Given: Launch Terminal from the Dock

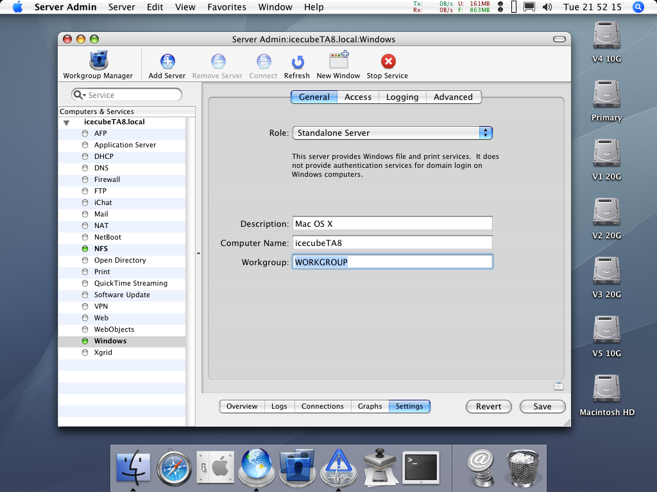Looking at the screenshot, I should pyautogui.click(x=421, y=467).
